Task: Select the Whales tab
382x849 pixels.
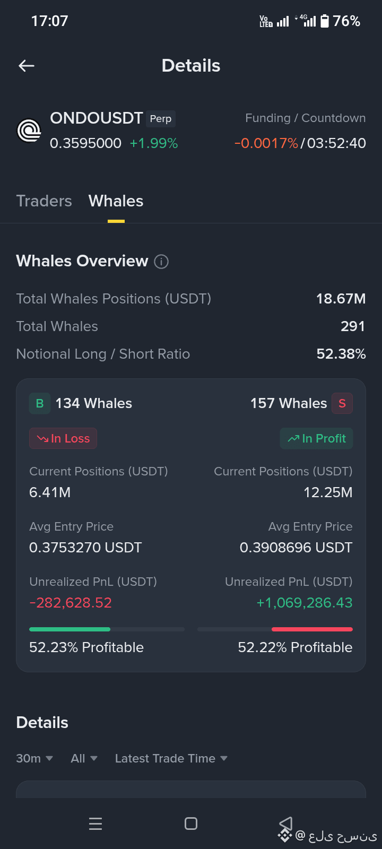Action: click(116, 201)
